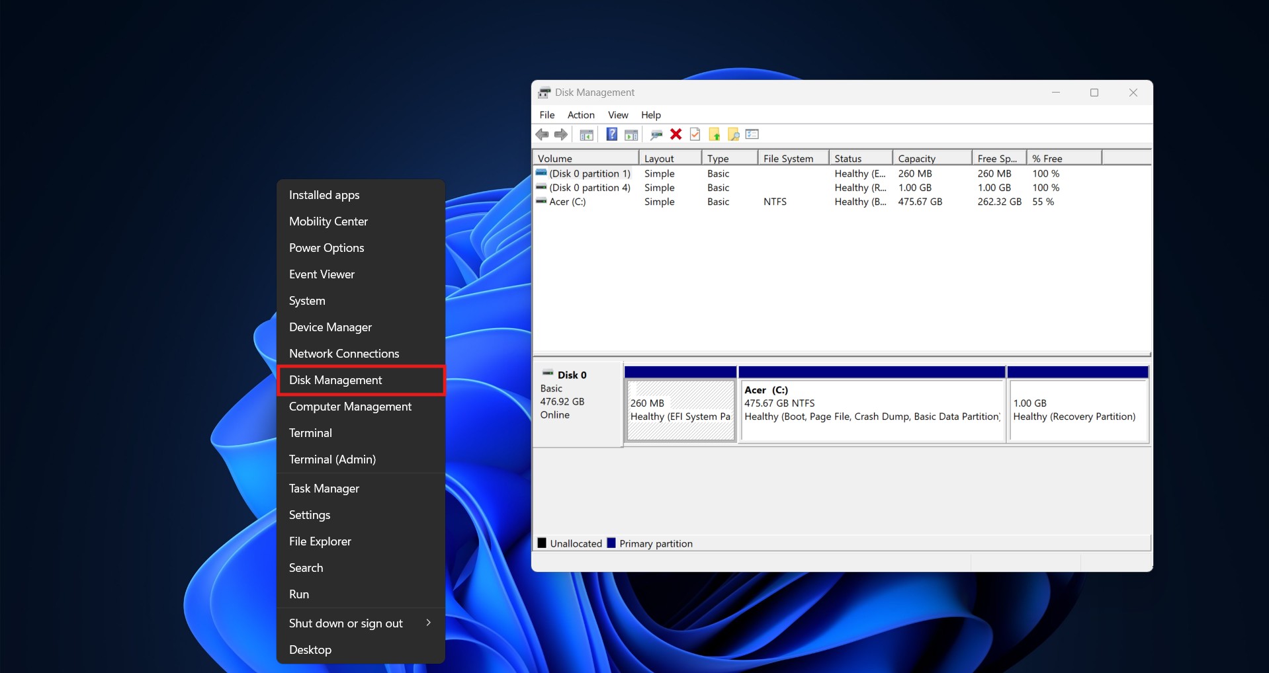
Task: Select Device Manager in the context menu
Action: click(x=330, y=327)
